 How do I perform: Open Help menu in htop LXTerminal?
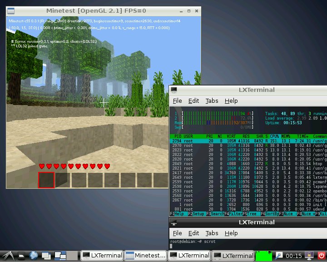[x=231, y=101]
